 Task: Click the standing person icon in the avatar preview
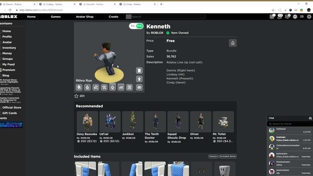pyautogui.click(x=139, y=79)
